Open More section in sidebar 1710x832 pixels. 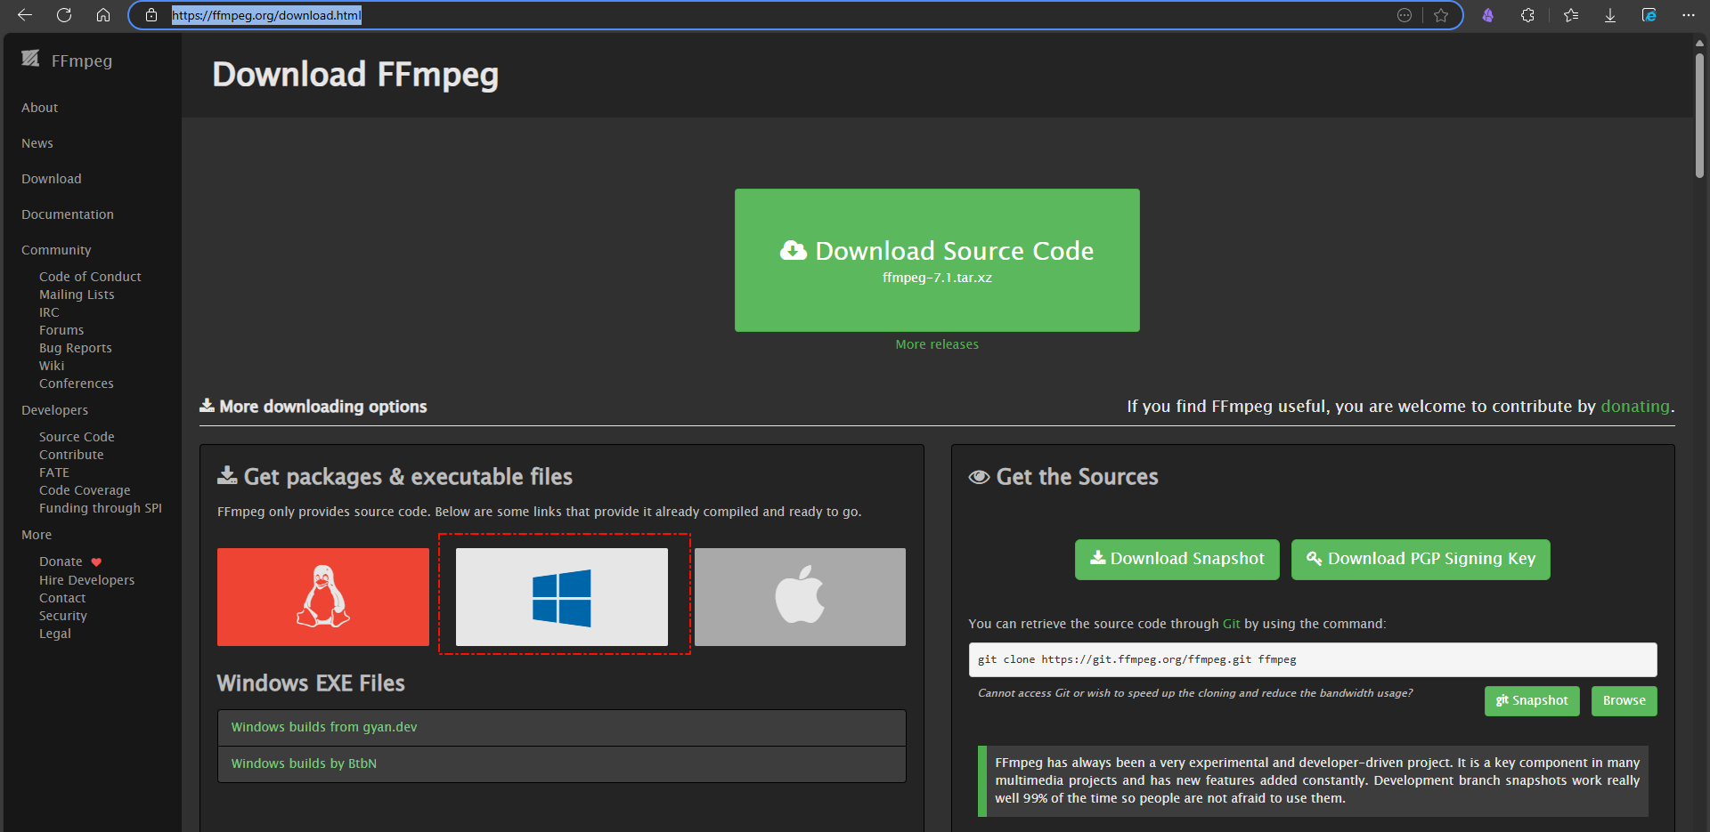click(x=37, y=535)
